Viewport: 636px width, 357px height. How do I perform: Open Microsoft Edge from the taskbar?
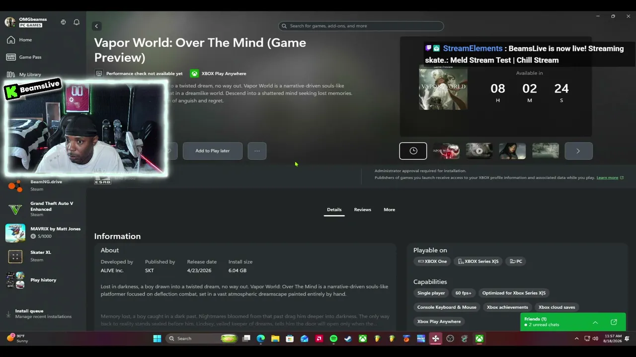coord(261,339)
